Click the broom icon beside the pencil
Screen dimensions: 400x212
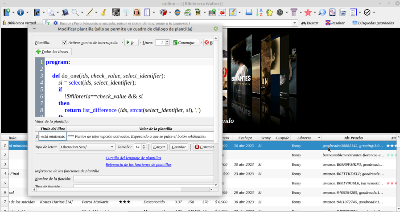(103, 12)
